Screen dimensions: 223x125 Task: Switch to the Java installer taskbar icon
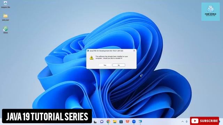click(x=140, y=122)
